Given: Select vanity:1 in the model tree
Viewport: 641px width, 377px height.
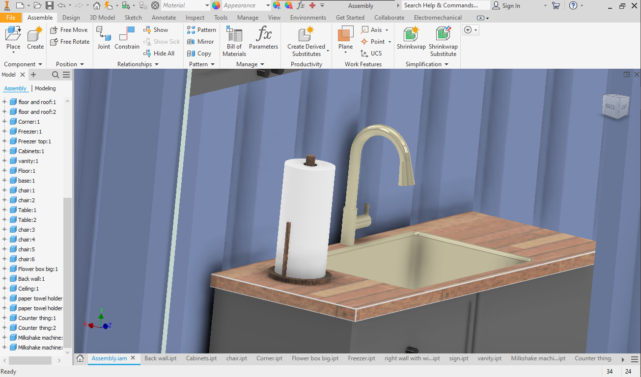Looking at the screenshot, I should click(x=28, y=161).
